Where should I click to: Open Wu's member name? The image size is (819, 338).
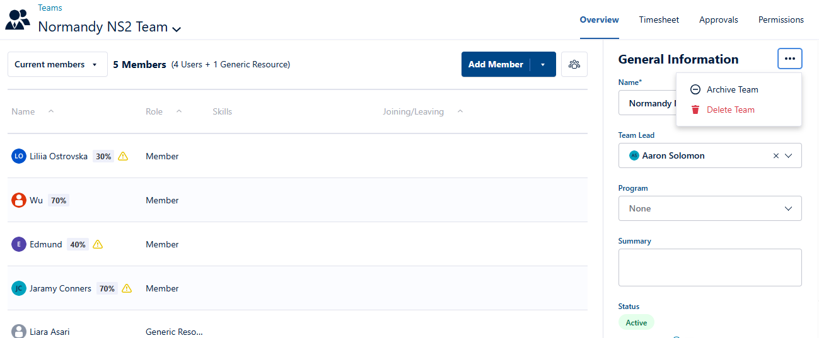[37, 200]
